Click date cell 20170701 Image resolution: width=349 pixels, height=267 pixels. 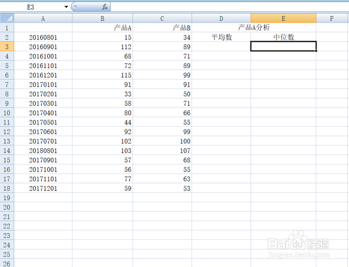point(43,141)
